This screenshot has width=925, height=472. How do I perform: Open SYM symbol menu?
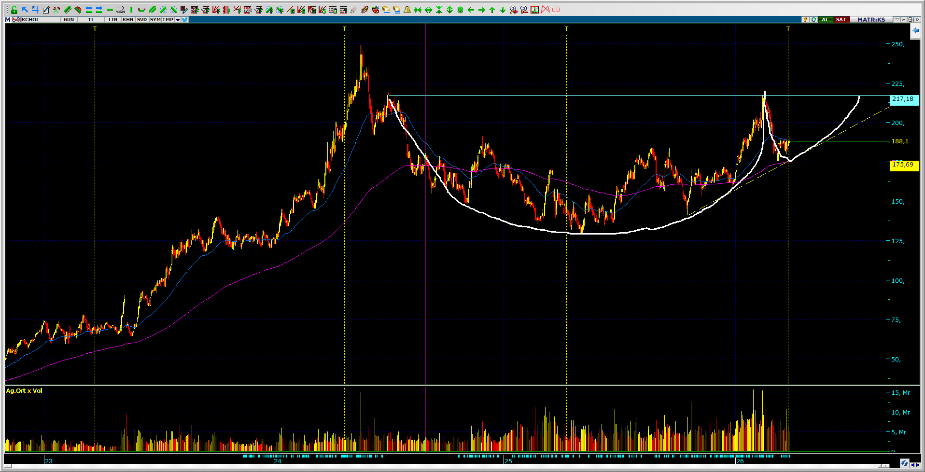coord(155,20)
